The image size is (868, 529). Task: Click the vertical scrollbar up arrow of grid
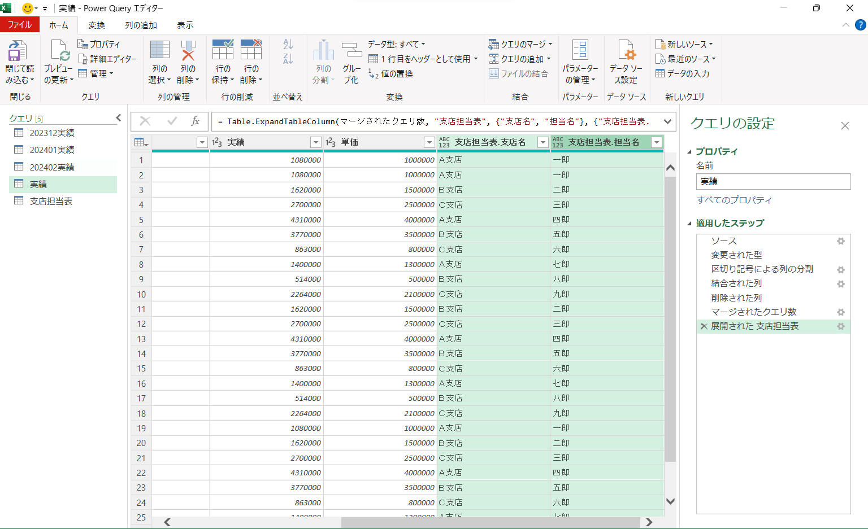point(670,168)
